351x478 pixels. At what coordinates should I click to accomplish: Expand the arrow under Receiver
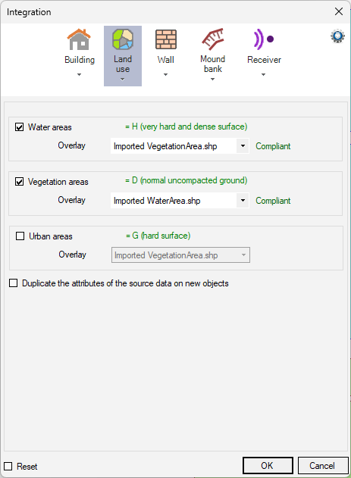[x=264, y=75]
